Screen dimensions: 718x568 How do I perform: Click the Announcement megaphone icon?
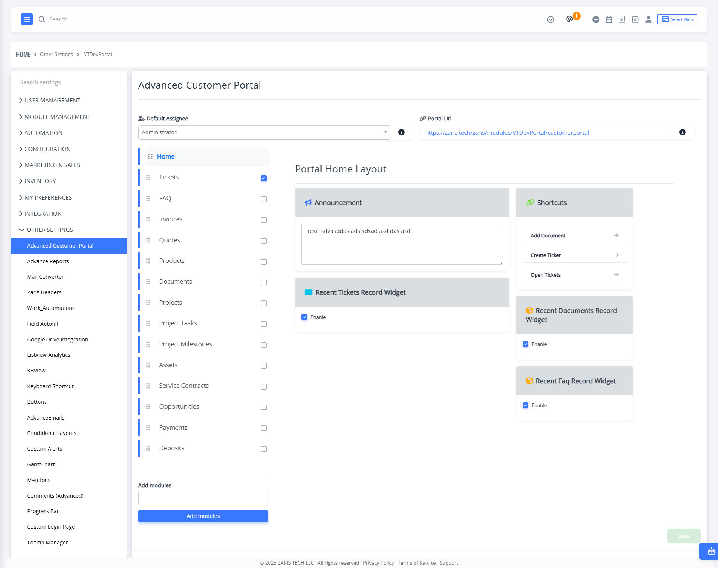coord(308,203)
